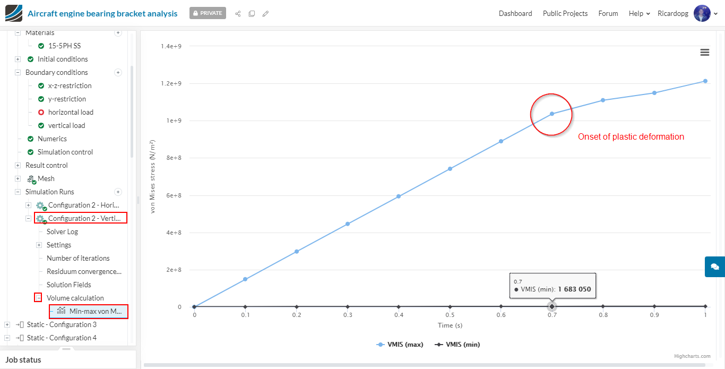Collapse the Materials tree node
This screenshot has height=369, width=725.
18,33
